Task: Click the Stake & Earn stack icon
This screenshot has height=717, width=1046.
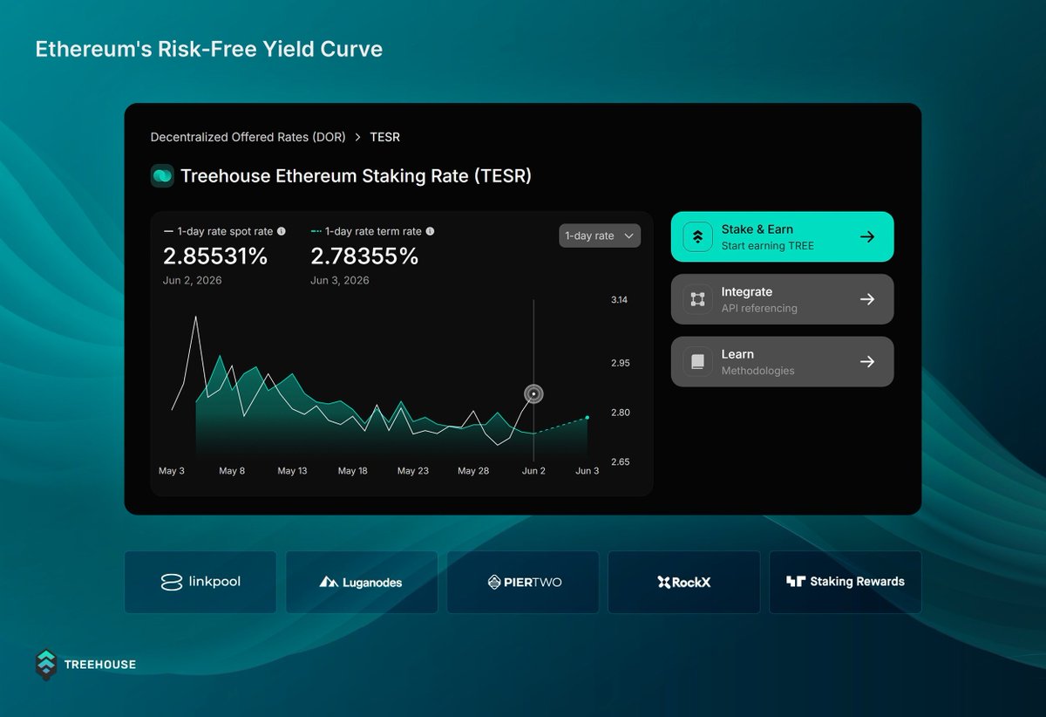Action: click(x=697, y=236)
